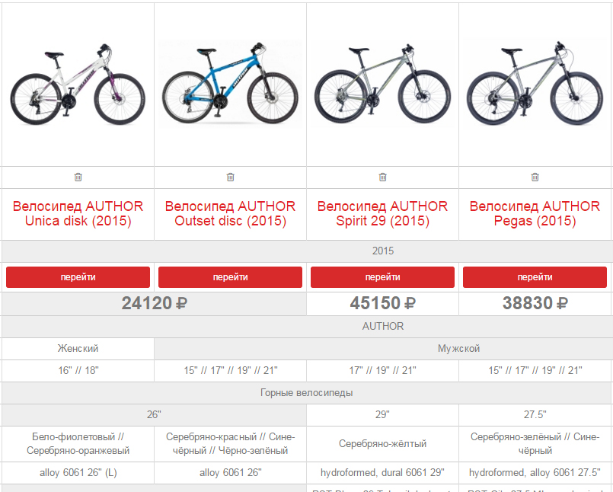Viewport: 613px width, 492px height.
Task: View Spirit 29 gray bike image
Action: click(x=382, y=84)
